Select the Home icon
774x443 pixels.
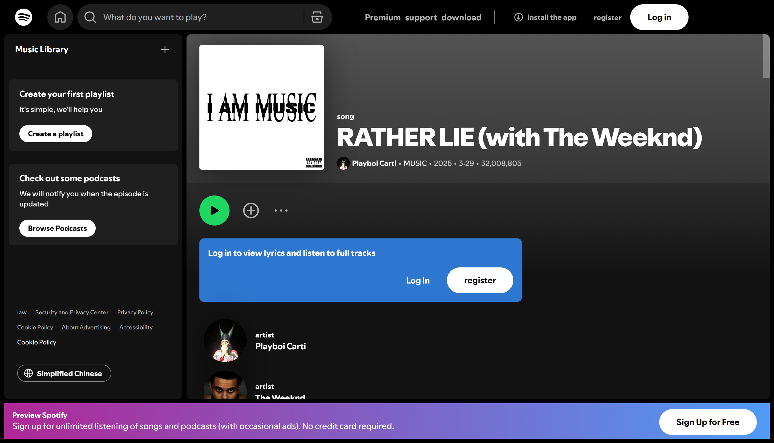60,17
